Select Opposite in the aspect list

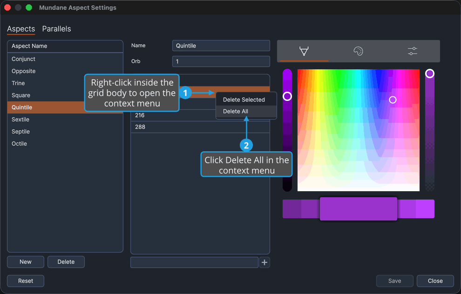[65, 71]
